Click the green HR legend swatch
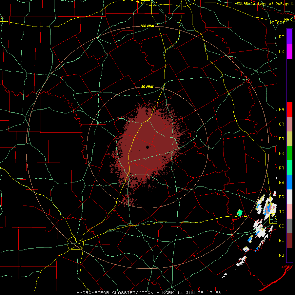This screenshot has width=295, height=295. click(289, 153)
